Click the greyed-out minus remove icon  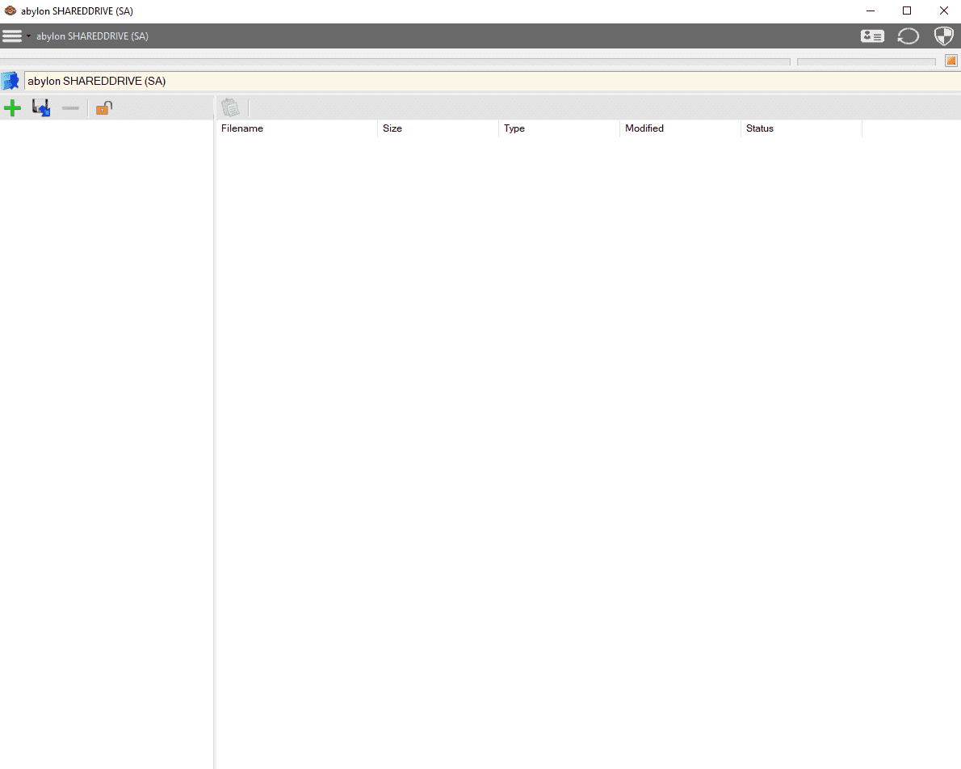point(70,108)
